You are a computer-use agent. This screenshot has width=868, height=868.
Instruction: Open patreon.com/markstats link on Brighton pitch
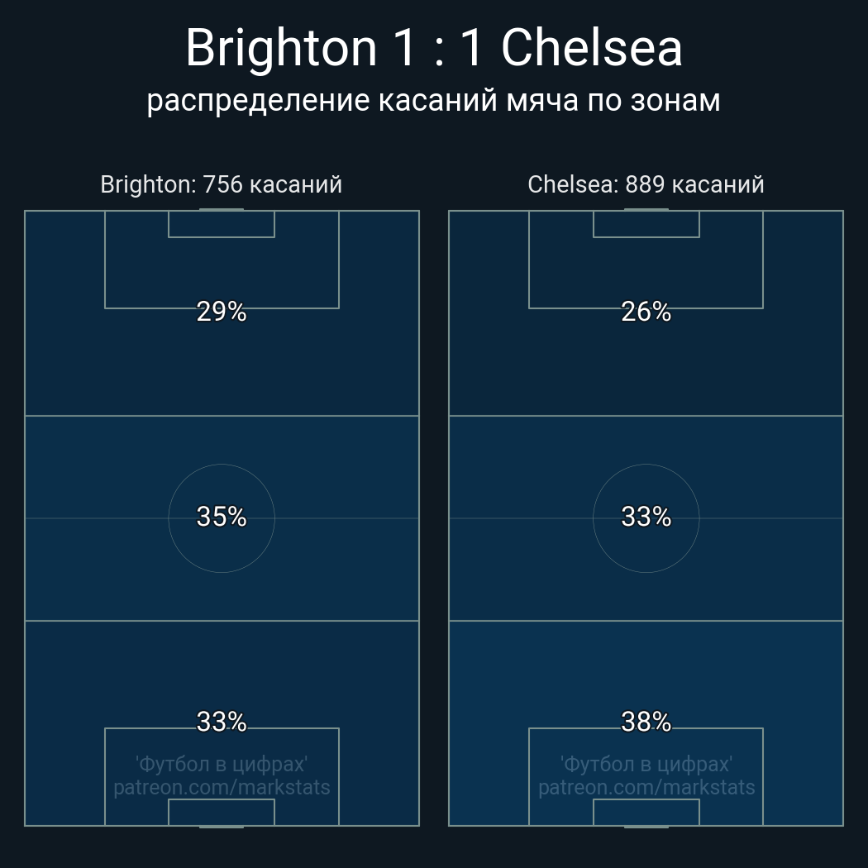coord(222,787)
